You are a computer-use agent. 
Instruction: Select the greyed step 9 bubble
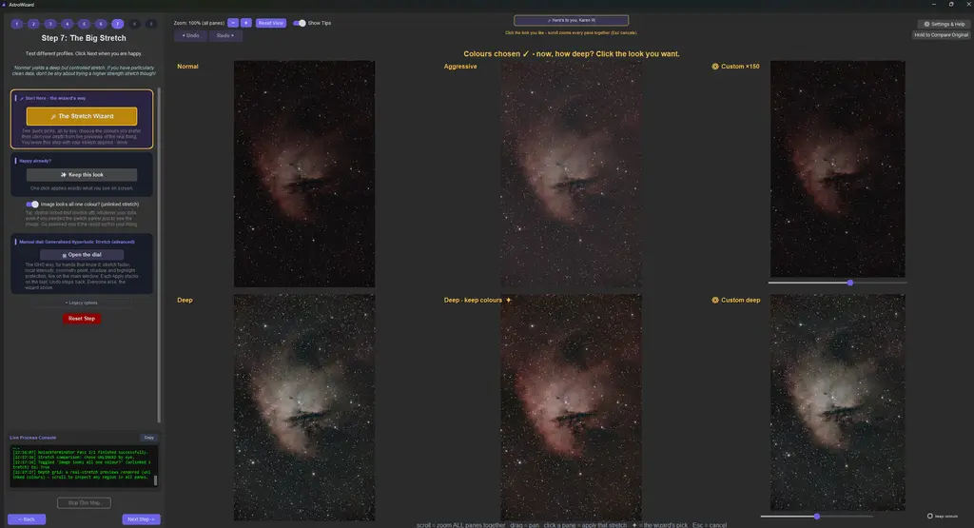coord(151,24)
